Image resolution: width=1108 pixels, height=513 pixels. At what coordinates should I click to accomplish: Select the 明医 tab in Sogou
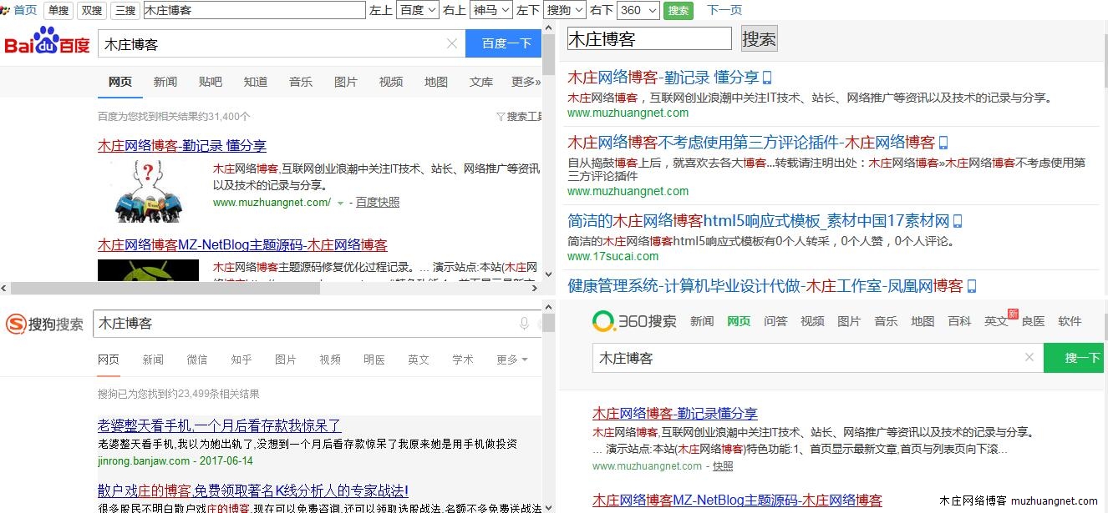(374, 360)
